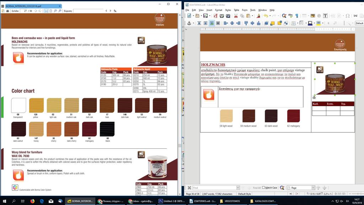Viewport: 364px width, 205px height.
Task: Insert an image via the toolbar icon
Action: (x=313, y=16)
